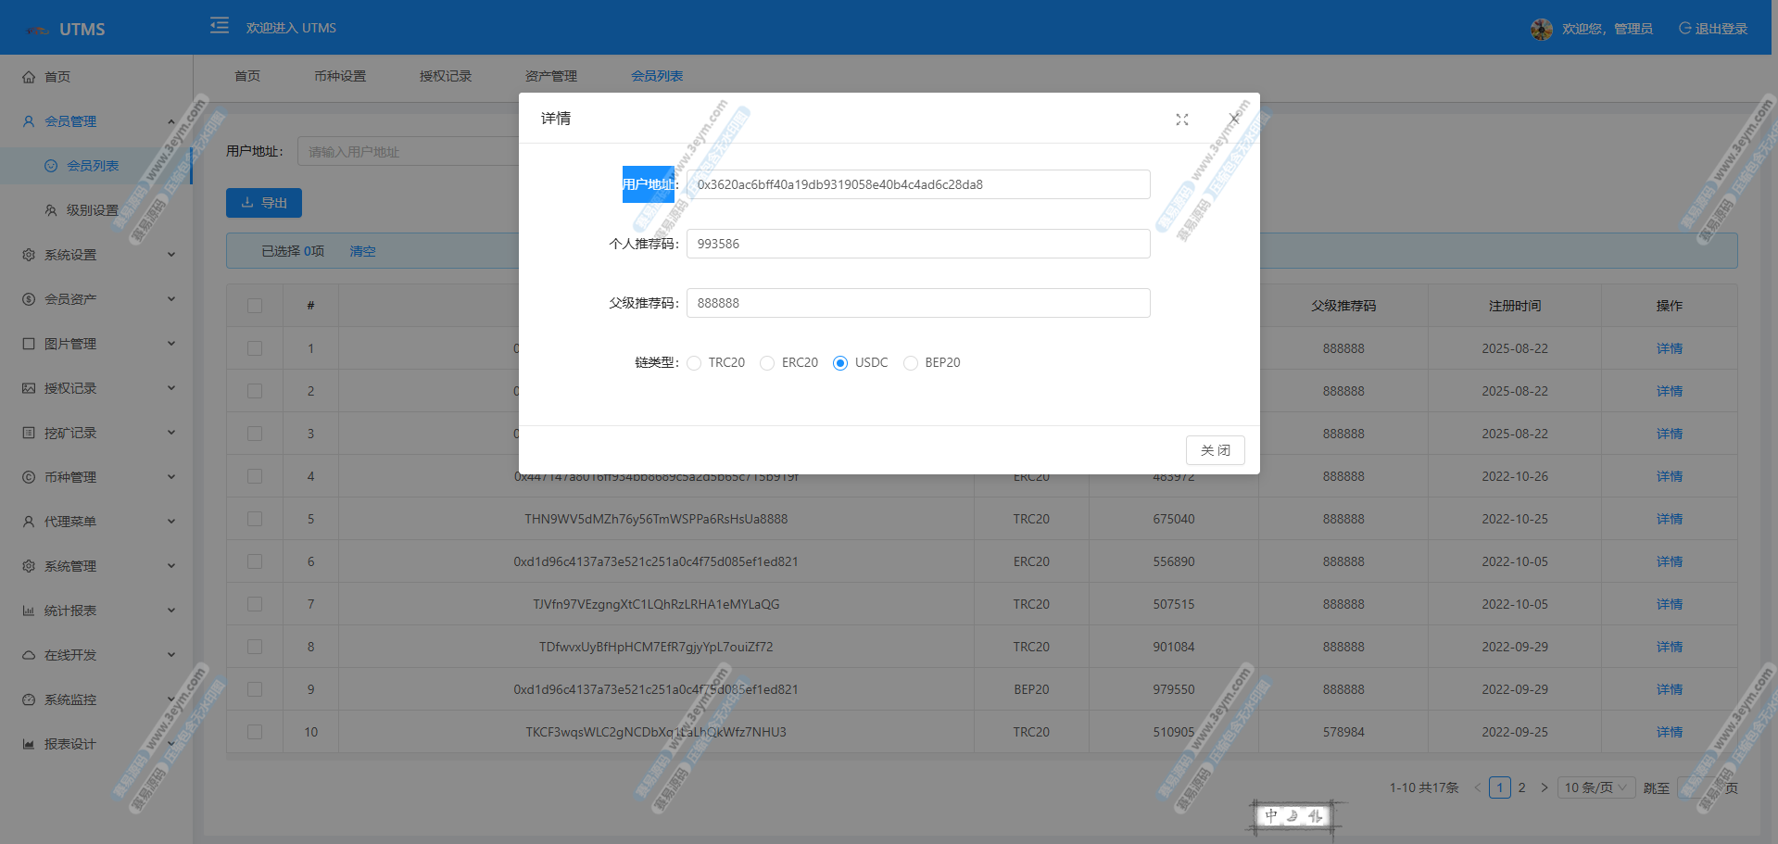Click the 关闭 button in dialog

coord(1215,450)
